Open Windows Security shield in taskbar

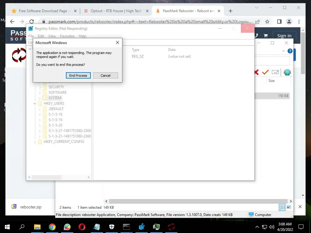point(112,227)
